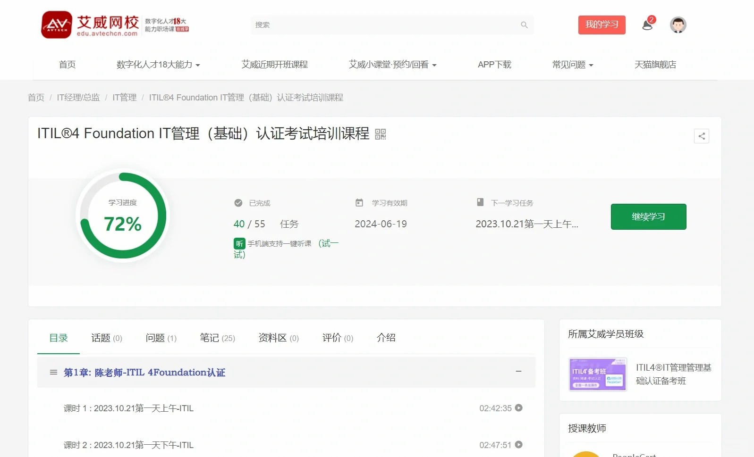Image resolution: width=754 pixels, height=457 pixels.
Task: Play lesson 2 via its play icon
Action: click(518, 445)
